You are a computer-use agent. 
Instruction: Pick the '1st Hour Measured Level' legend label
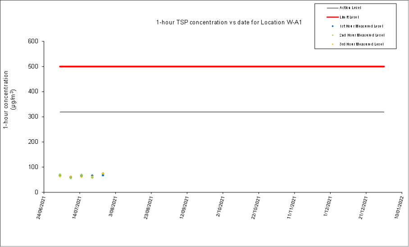click(361, 26)
